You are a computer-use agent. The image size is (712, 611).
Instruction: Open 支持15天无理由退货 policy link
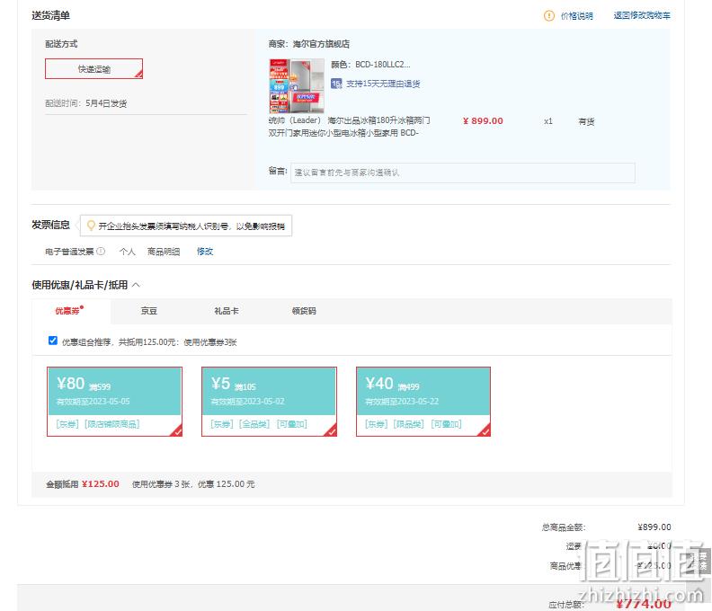[383, 84]
